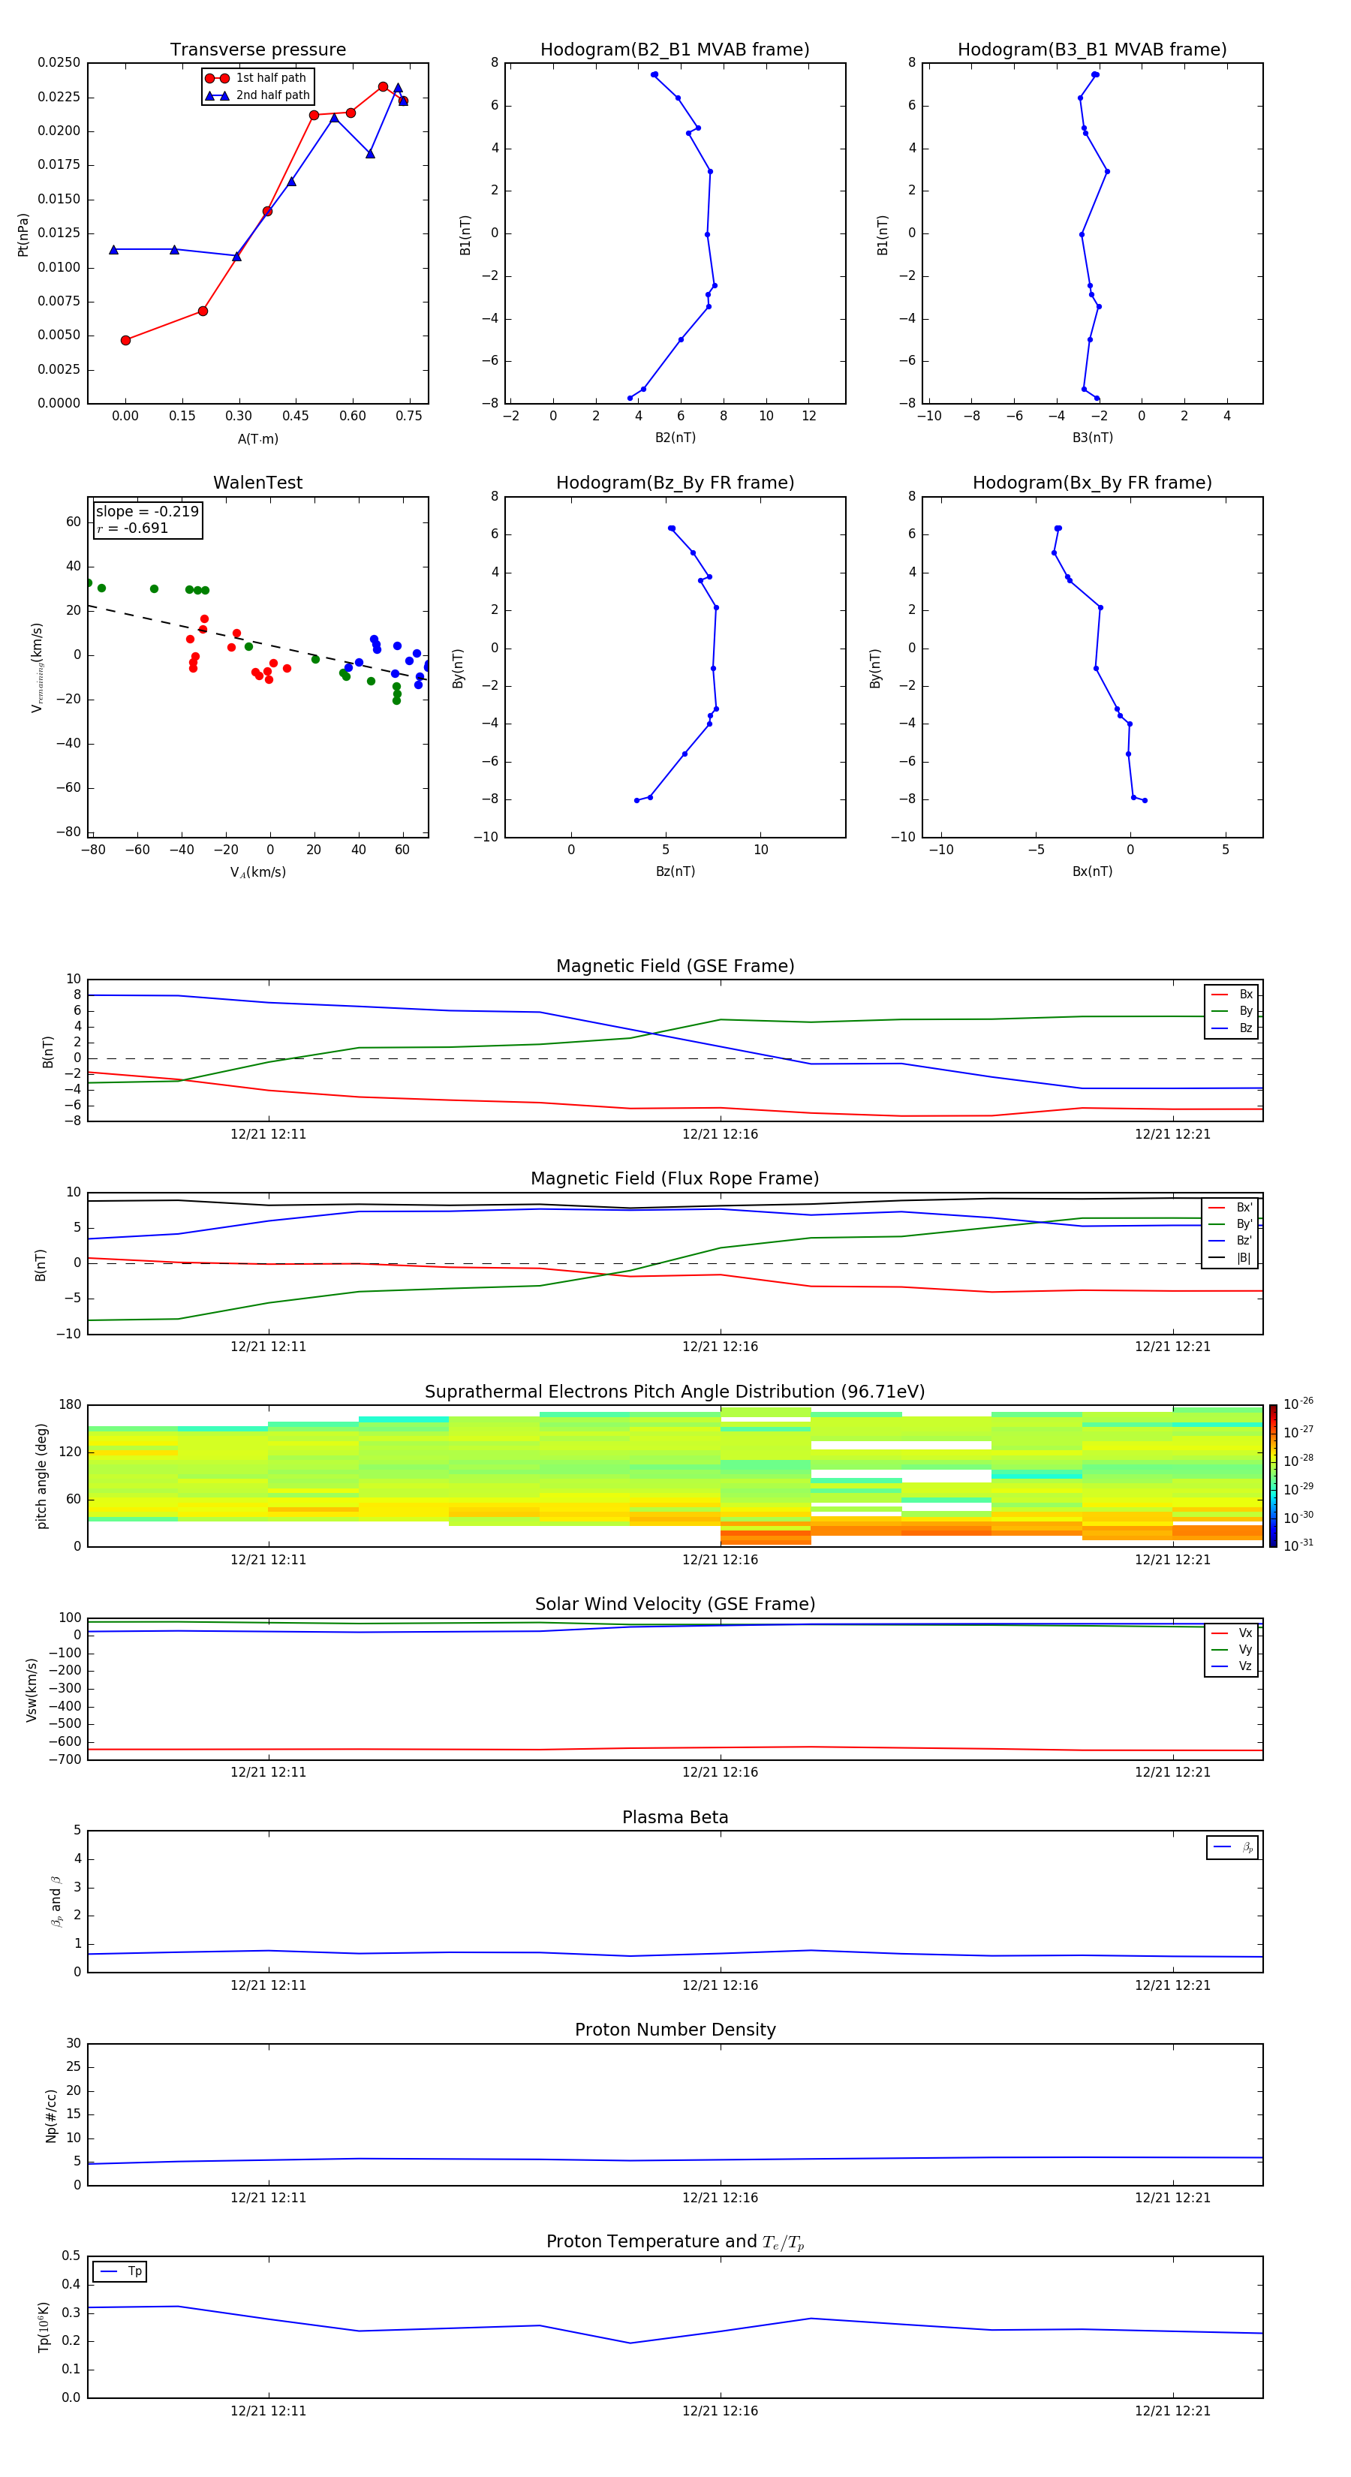The height and width of the screenshot is (2477, 1351).
Task: Select 'Vz' in solar wind velocity legend
Action: click(1232, 1666)
